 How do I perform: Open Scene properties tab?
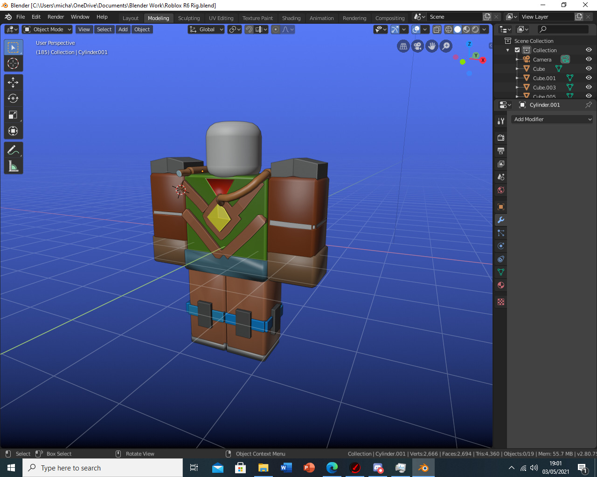501,177
